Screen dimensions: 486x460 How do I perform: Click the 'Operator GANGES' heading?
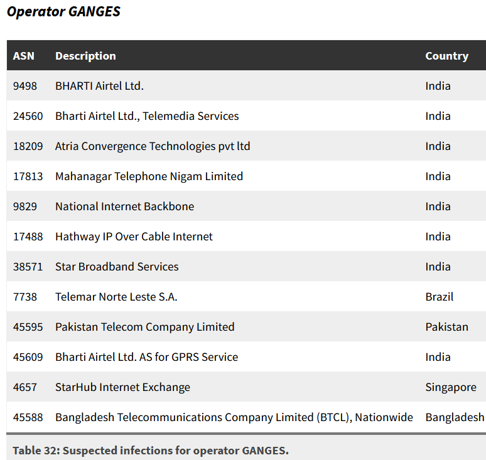pyautogui.click(x=63, y=12)
